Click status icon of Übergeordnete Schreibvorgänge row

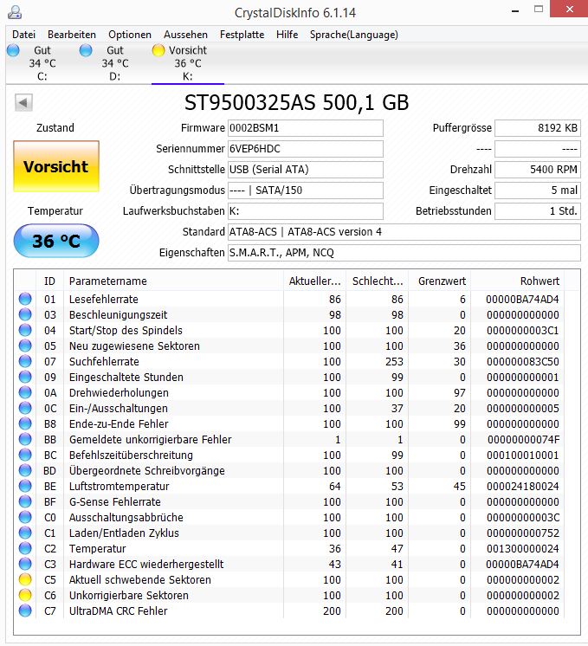25,470
